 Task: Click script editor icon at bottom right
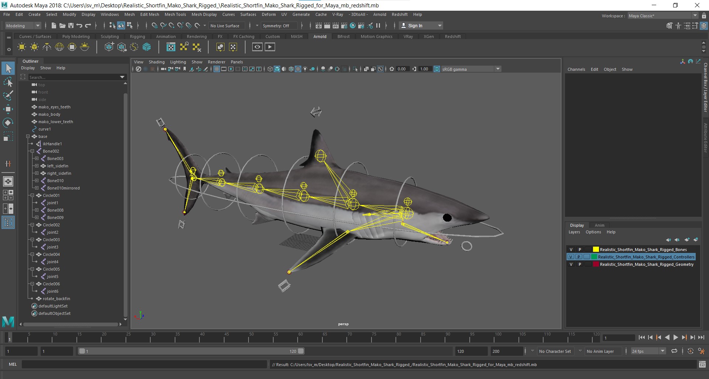tap(702, 364)
